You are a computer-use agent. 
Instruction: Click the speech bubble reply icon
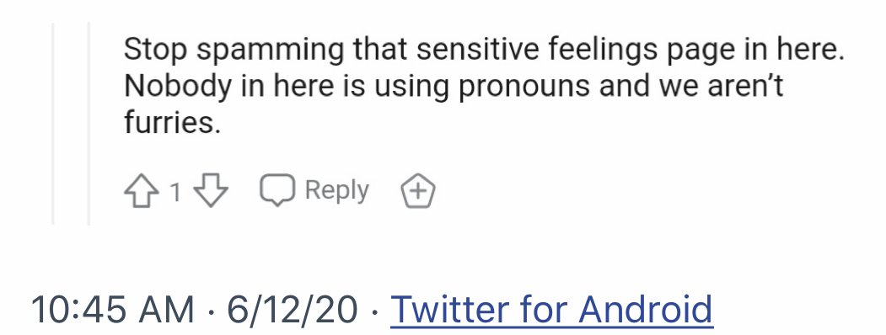(x=277, y=190)
